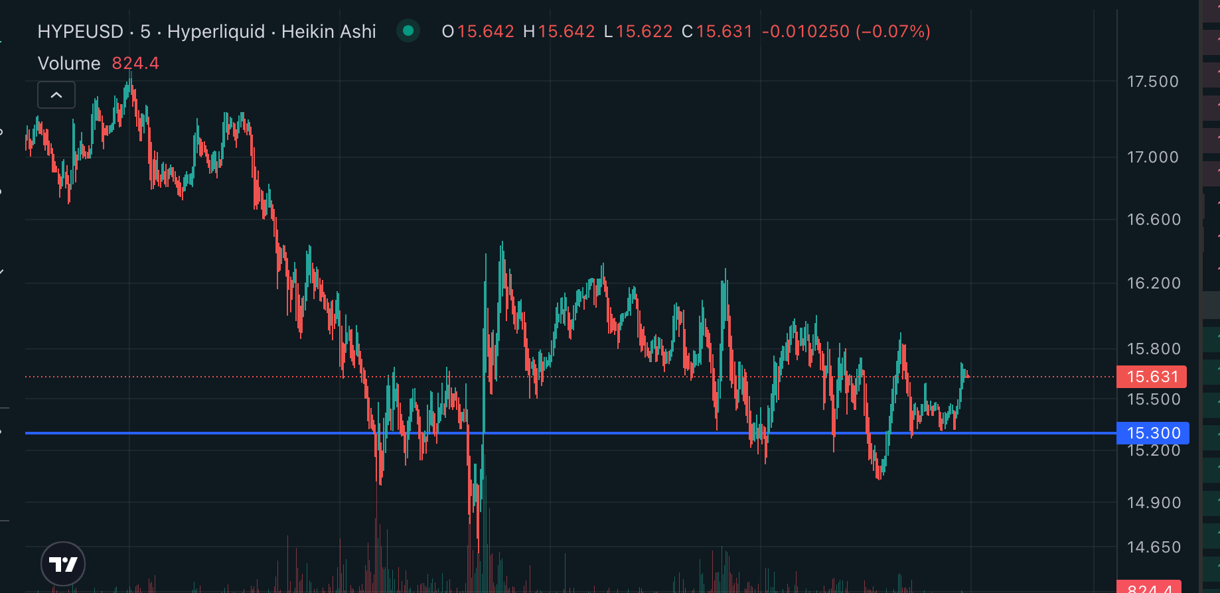Click the 17.500 price axis label

click(x=1153, y=82)
